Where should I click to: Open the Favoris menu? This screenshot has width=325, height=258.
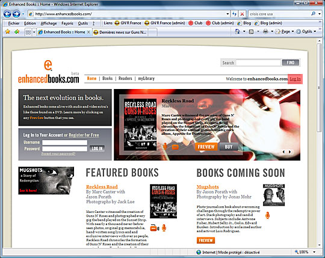pyautogui.click(x=67, y=23)
